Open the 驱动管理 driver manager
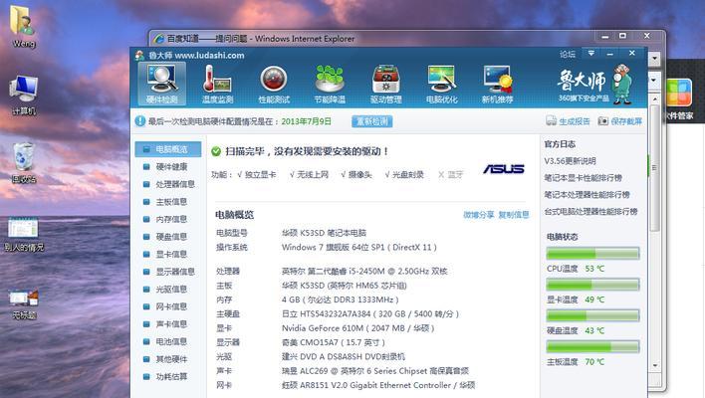The height and width of the screenshot is (398, 705). pyautogui.click(x=385, y=84)
